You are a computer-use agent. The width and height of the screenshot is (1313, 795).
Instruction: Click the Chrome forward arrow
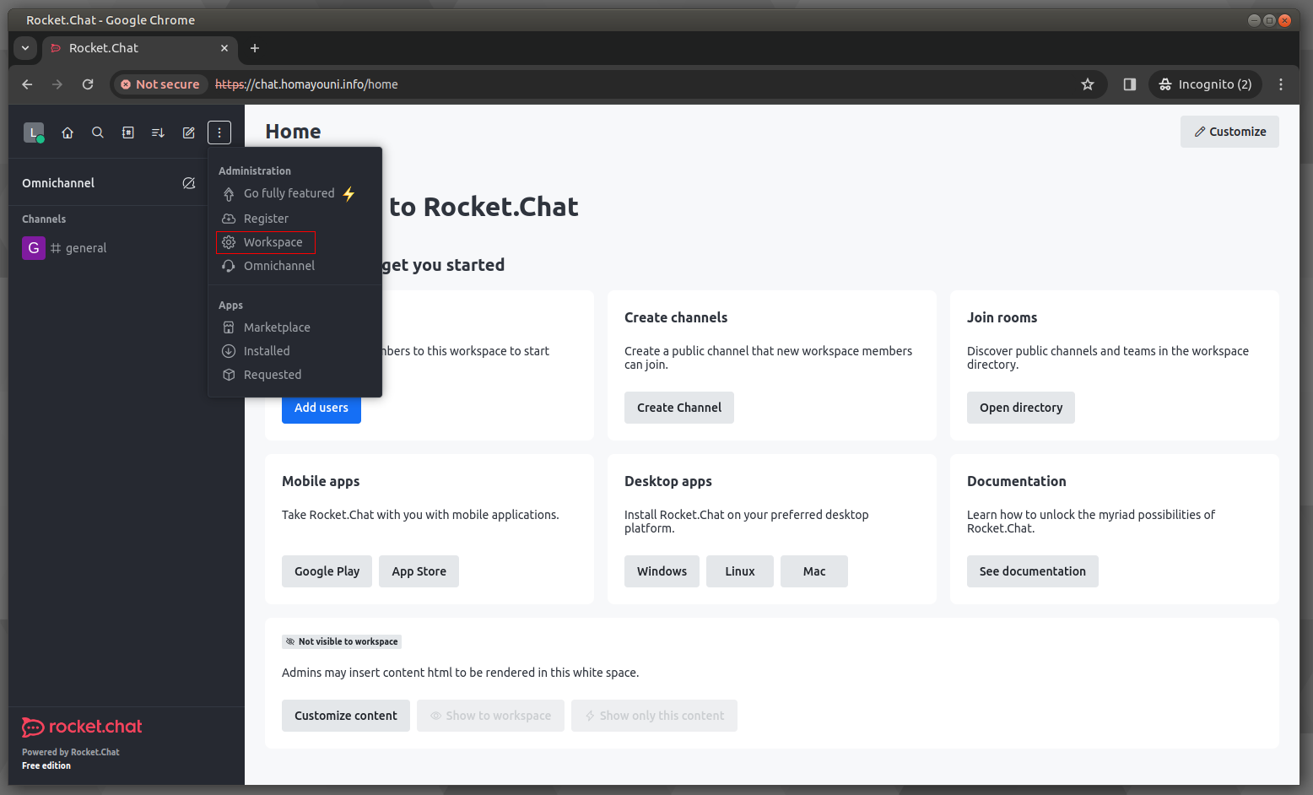point(57,84)
